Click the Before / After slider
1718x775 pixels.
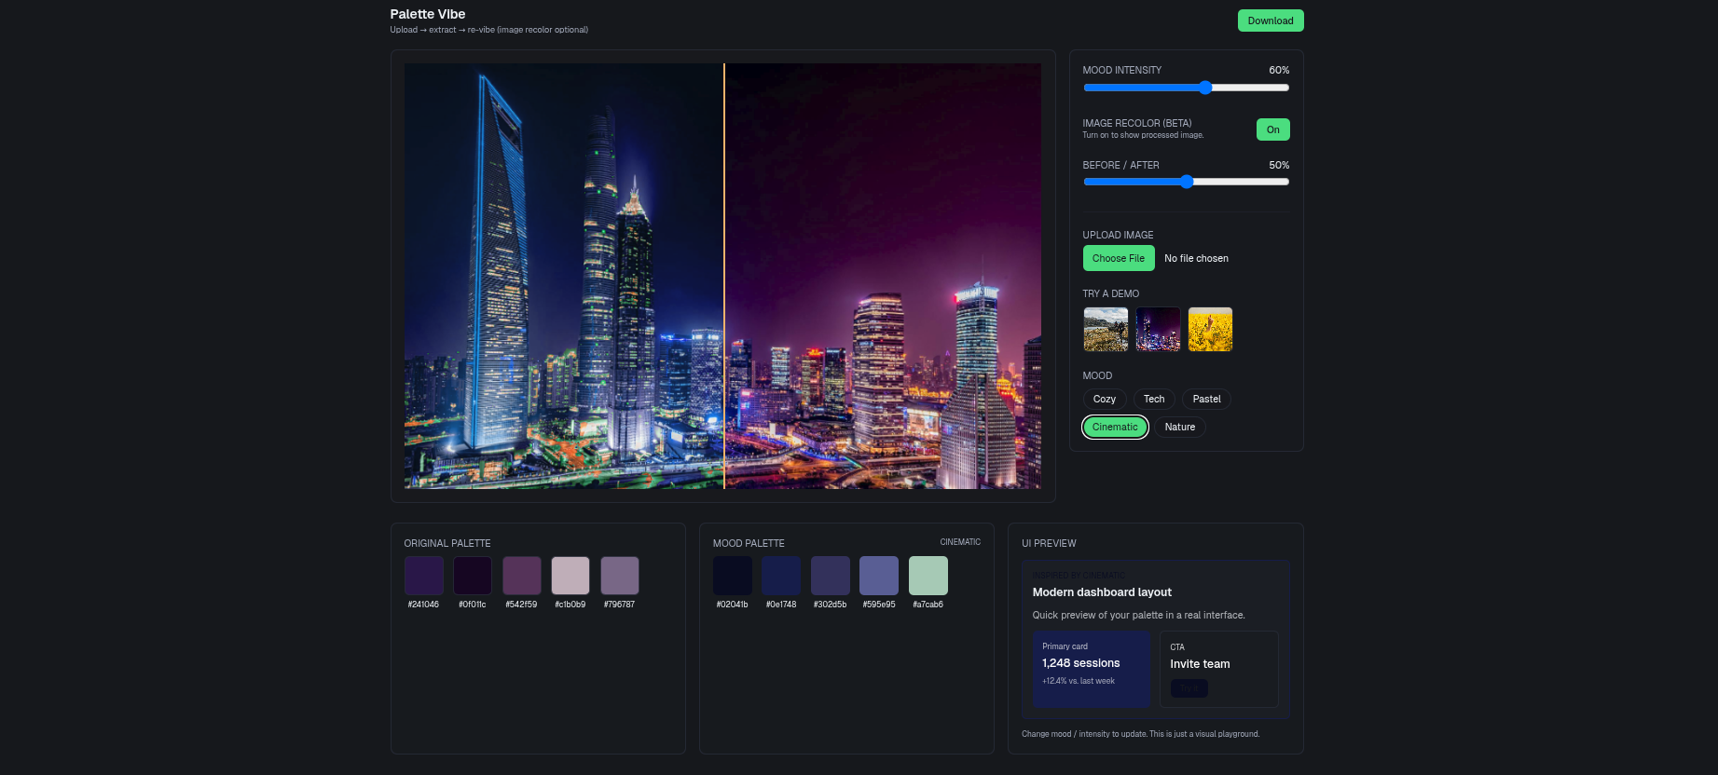click(x=1186, y=182)
